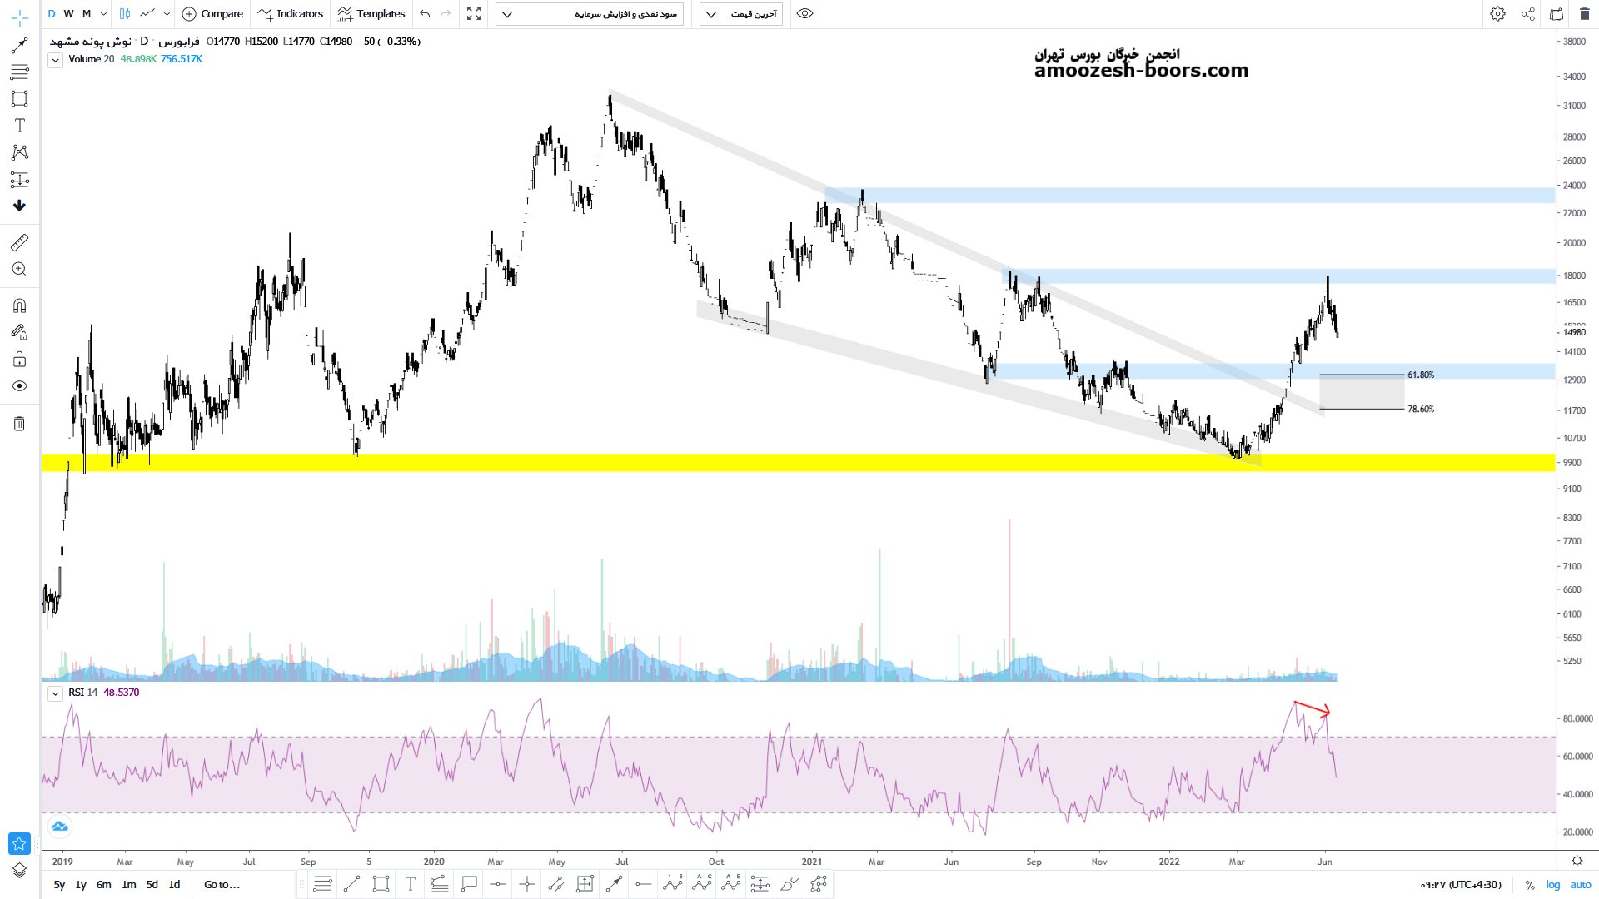Switch to the weekly W timeframe
This screenshot has height=899, width=1599.
tap(68, 14)
